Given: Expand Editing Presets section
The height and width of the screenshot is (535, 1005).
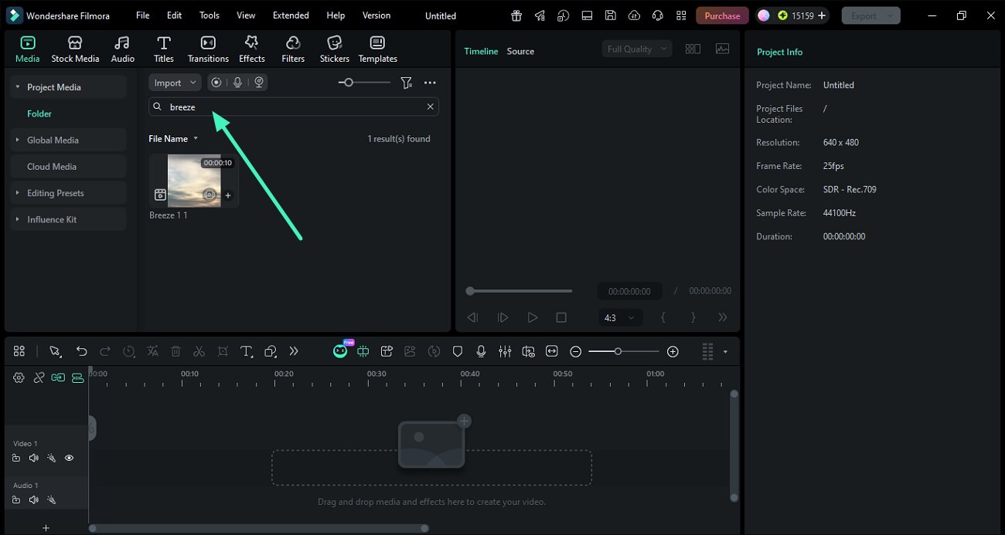Looking at the screenshot, I should 18,193.
